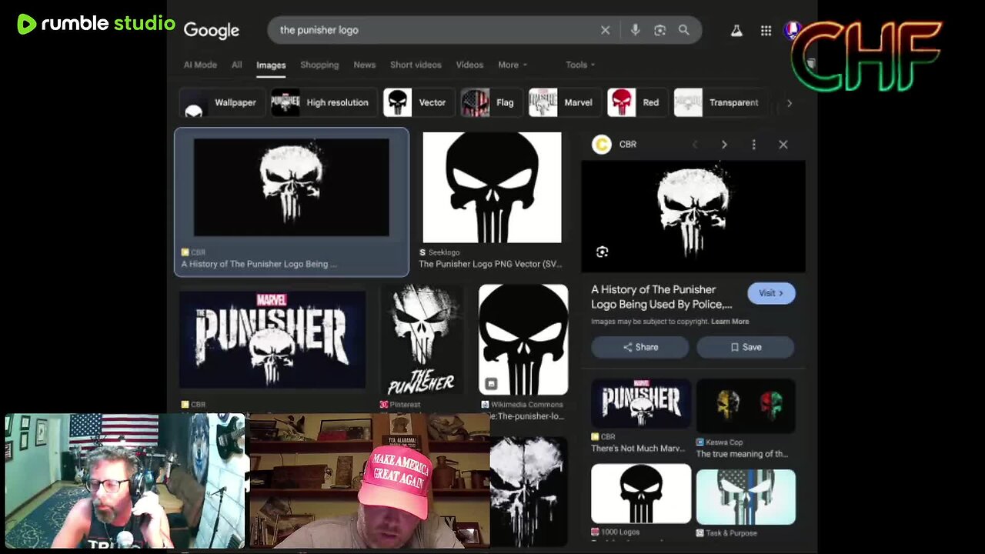
Task: Start voice search with the microphone icon
Action: [x=635, y=30]
